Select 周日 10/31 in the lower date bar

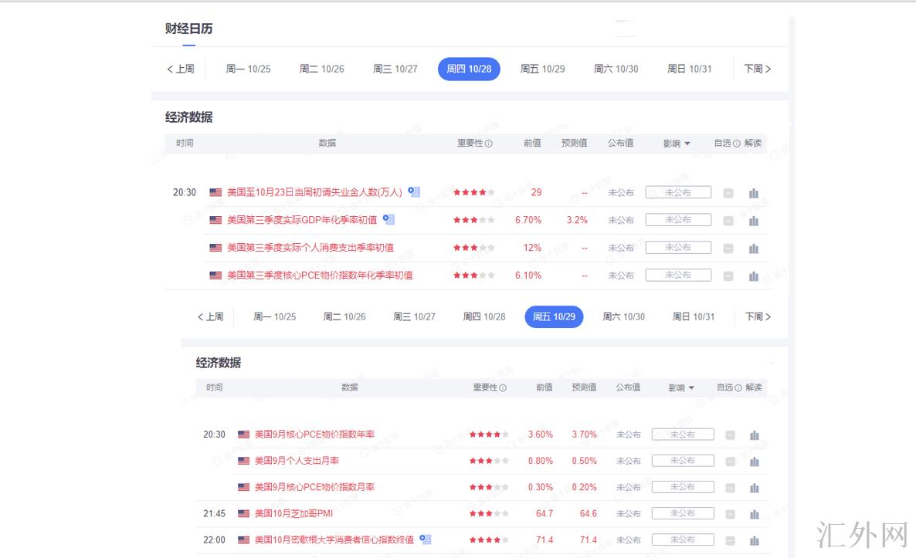coord(694,316)
